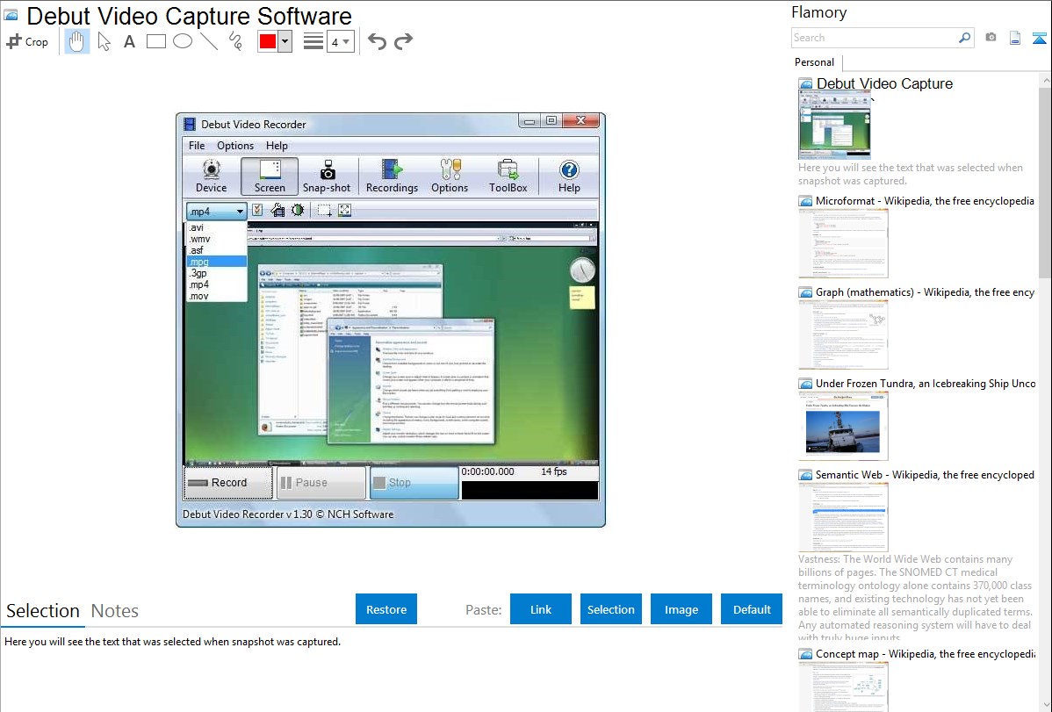The width and height of the screenshot is (1052, 712).
Task: Open the Help menu in Debut
Action: (x=277, y=146)
